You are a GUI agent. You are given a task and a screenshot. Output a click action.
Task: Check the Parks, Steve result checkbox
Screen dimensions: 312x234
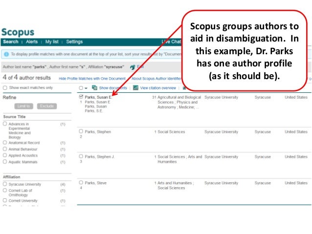point(81,183)
